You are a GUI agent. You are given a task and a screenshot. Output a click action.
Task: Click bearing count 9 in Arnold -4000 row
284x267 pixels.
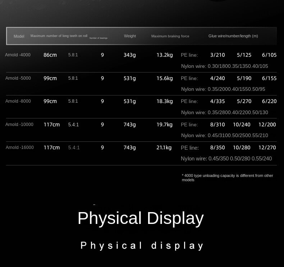pos(102,55)
